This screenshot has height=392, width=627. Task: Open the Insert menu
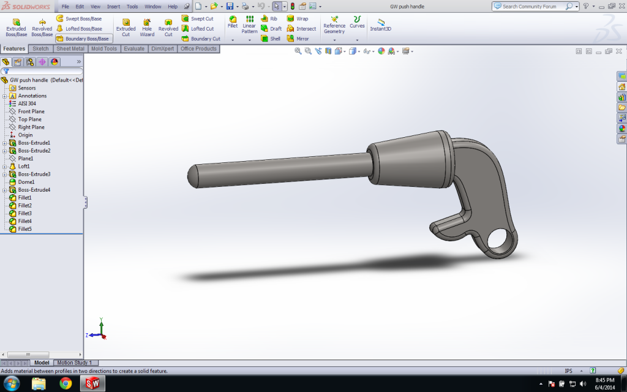(113, 6)
